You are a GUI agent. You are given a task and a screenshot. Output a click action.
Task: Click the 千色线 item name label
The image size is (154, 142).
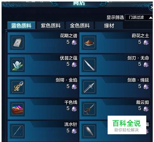click(x=71, y=102)
